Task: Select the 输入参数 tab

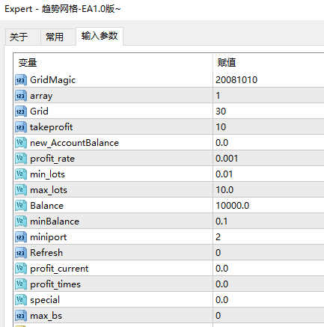Action: [100, 36]
